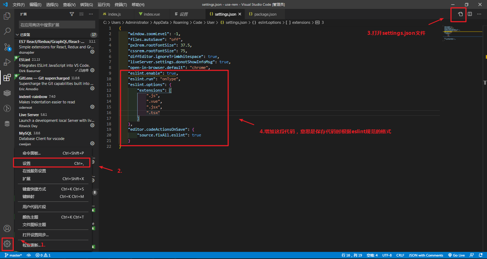
Task: Open the extensions breadcrumb dropdown
Action: pos(301,22)
